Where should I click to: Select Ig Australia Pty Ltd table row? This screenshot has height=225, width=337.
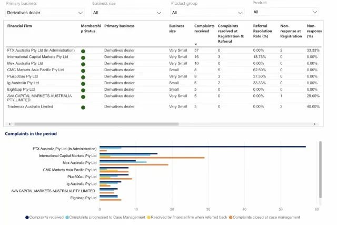[164, 83]
